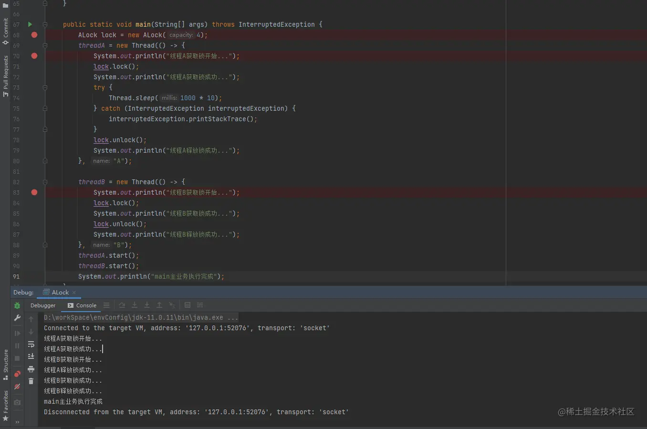
Task: Click the Step Into icon
Action: pyautogui.click(x=135, y=305)
